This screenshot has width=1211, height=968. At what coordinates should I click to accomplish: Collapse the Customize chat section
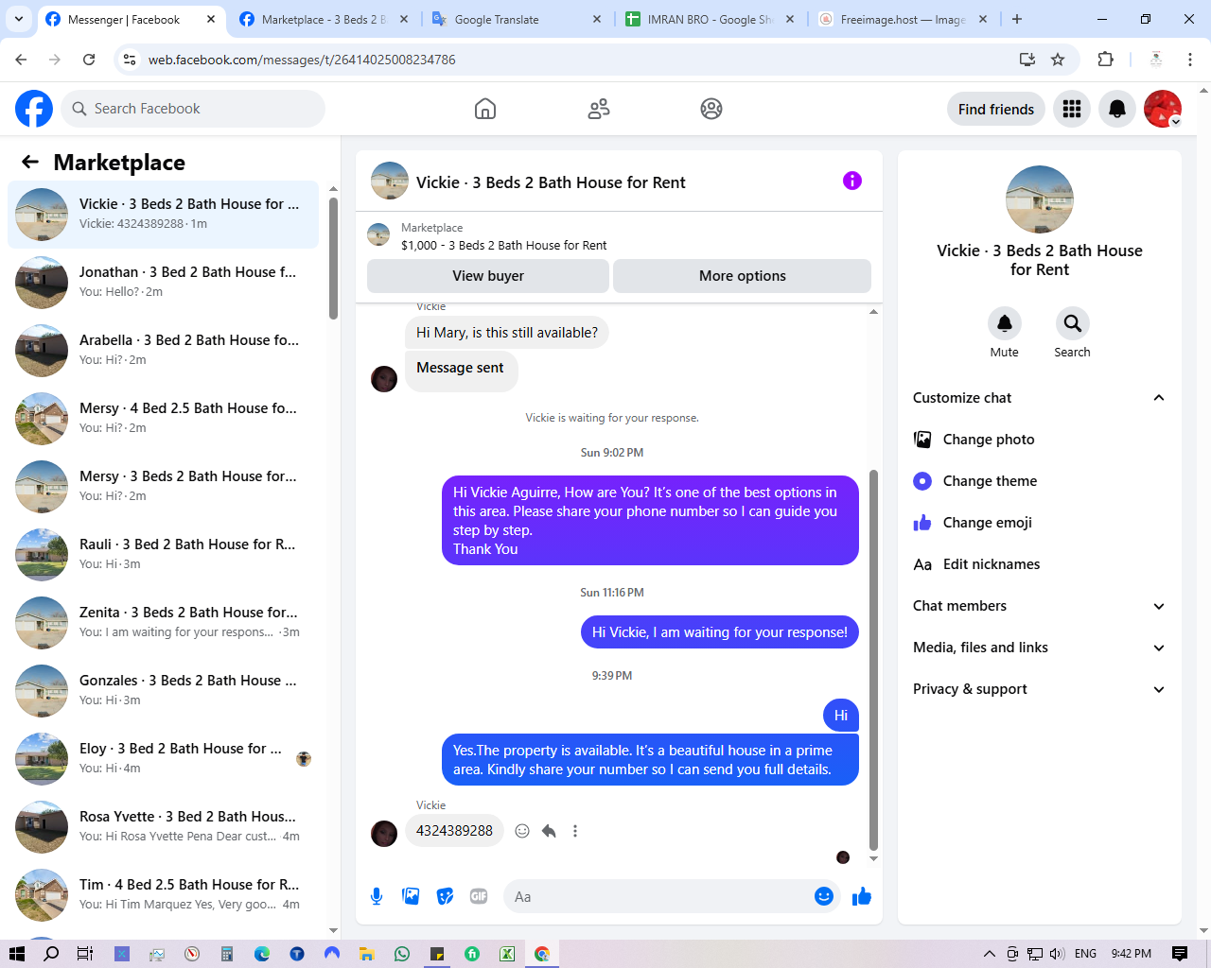tap(1159, 398)
